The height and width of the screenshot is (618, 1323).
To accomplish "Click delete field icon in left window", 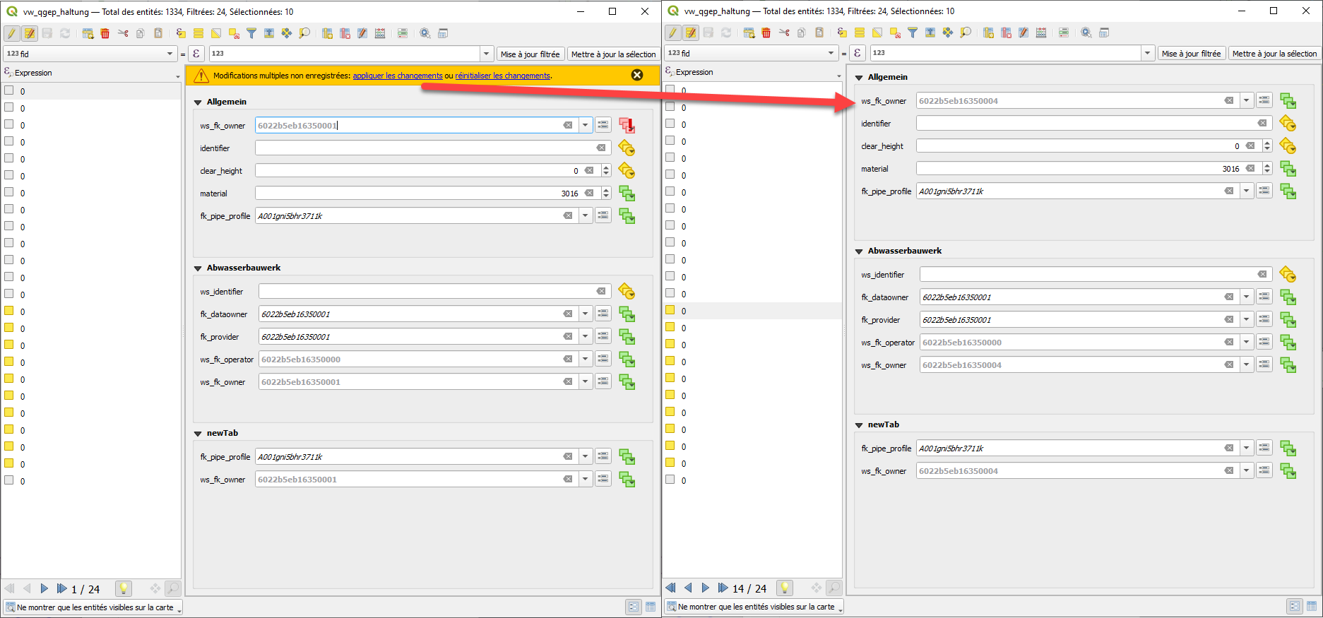I will point(345,33).
